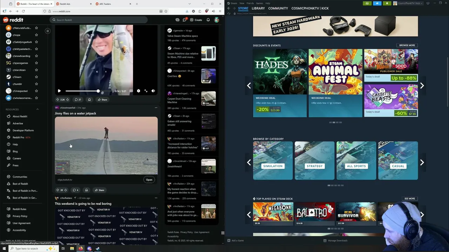
Task: Open Steam blue announcements megaphone button
Action: click(x=377, y=3)
